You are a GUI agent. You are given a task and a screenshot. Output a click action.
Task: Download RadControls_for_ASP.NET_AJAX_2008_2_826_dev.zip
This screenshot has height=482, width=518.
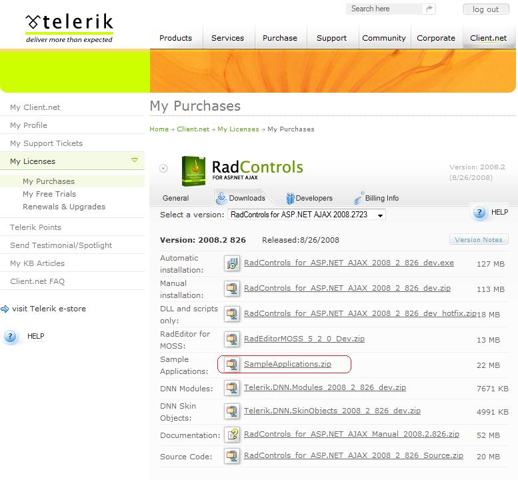click(347, 289)
